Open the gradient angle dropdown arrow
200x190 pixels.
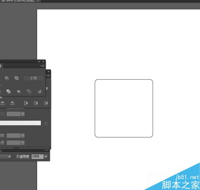pyautogui.click(x=23, y=114)
